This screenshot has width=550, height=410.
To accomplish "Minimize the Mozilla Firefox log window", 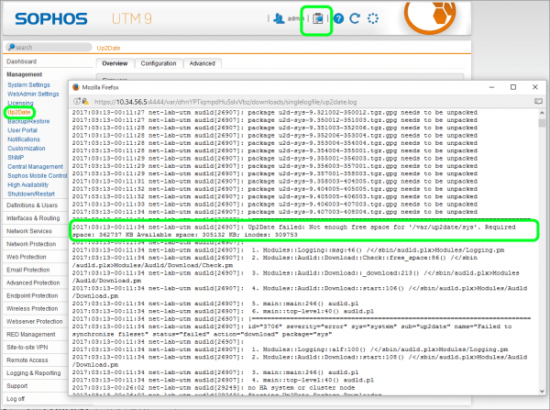I will 491,87.
